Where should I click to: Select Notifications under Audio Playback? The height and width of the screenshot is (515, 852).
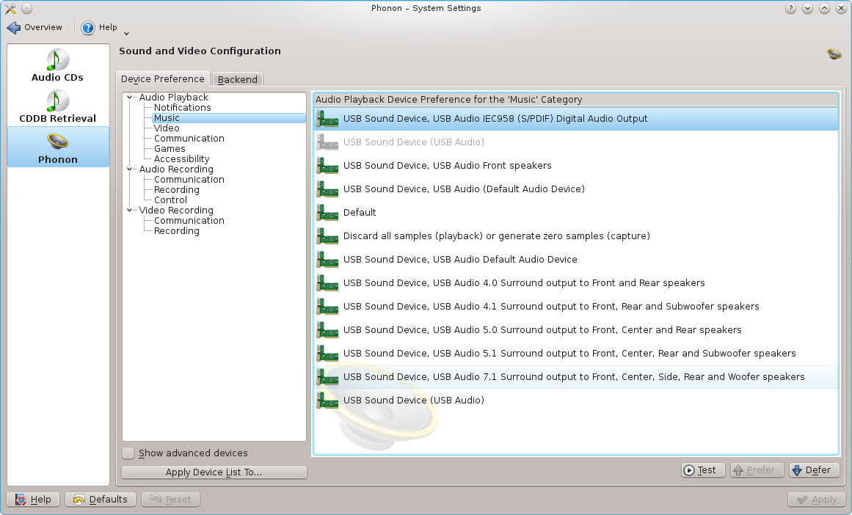[182, 108]
